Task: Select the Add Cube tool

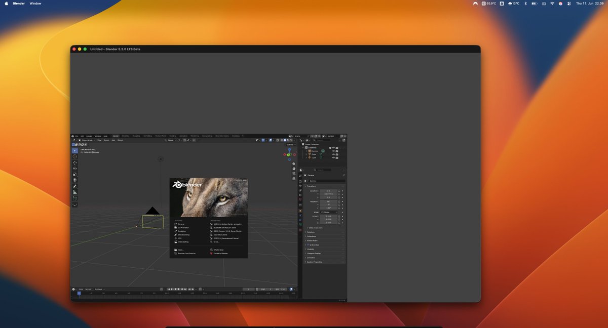Action: [x=75, y=198]
